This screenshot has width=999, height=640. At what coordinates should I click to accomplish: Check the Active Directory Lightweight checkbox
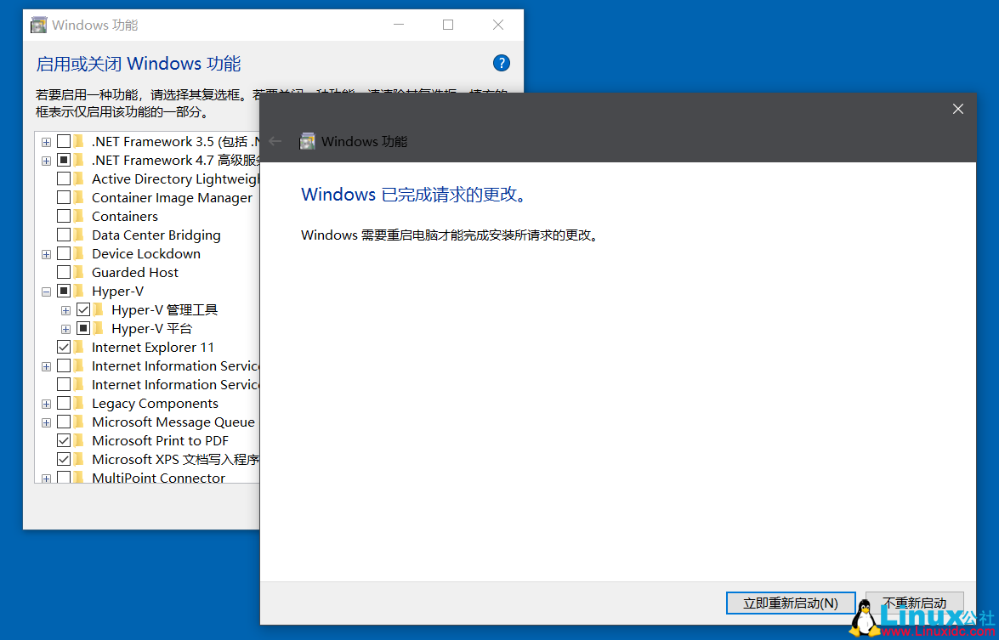(x=64, y=179)
